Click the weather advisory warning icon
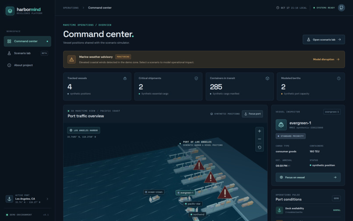The height and width of the screenshot is (221, 353). point(71,59)
